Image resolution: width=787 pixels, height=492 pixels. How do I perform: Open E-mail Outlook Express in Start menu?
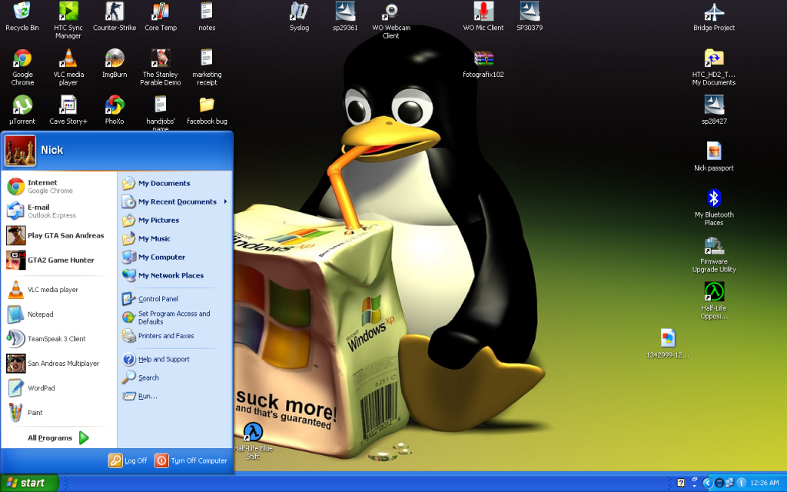coord(58,211)
